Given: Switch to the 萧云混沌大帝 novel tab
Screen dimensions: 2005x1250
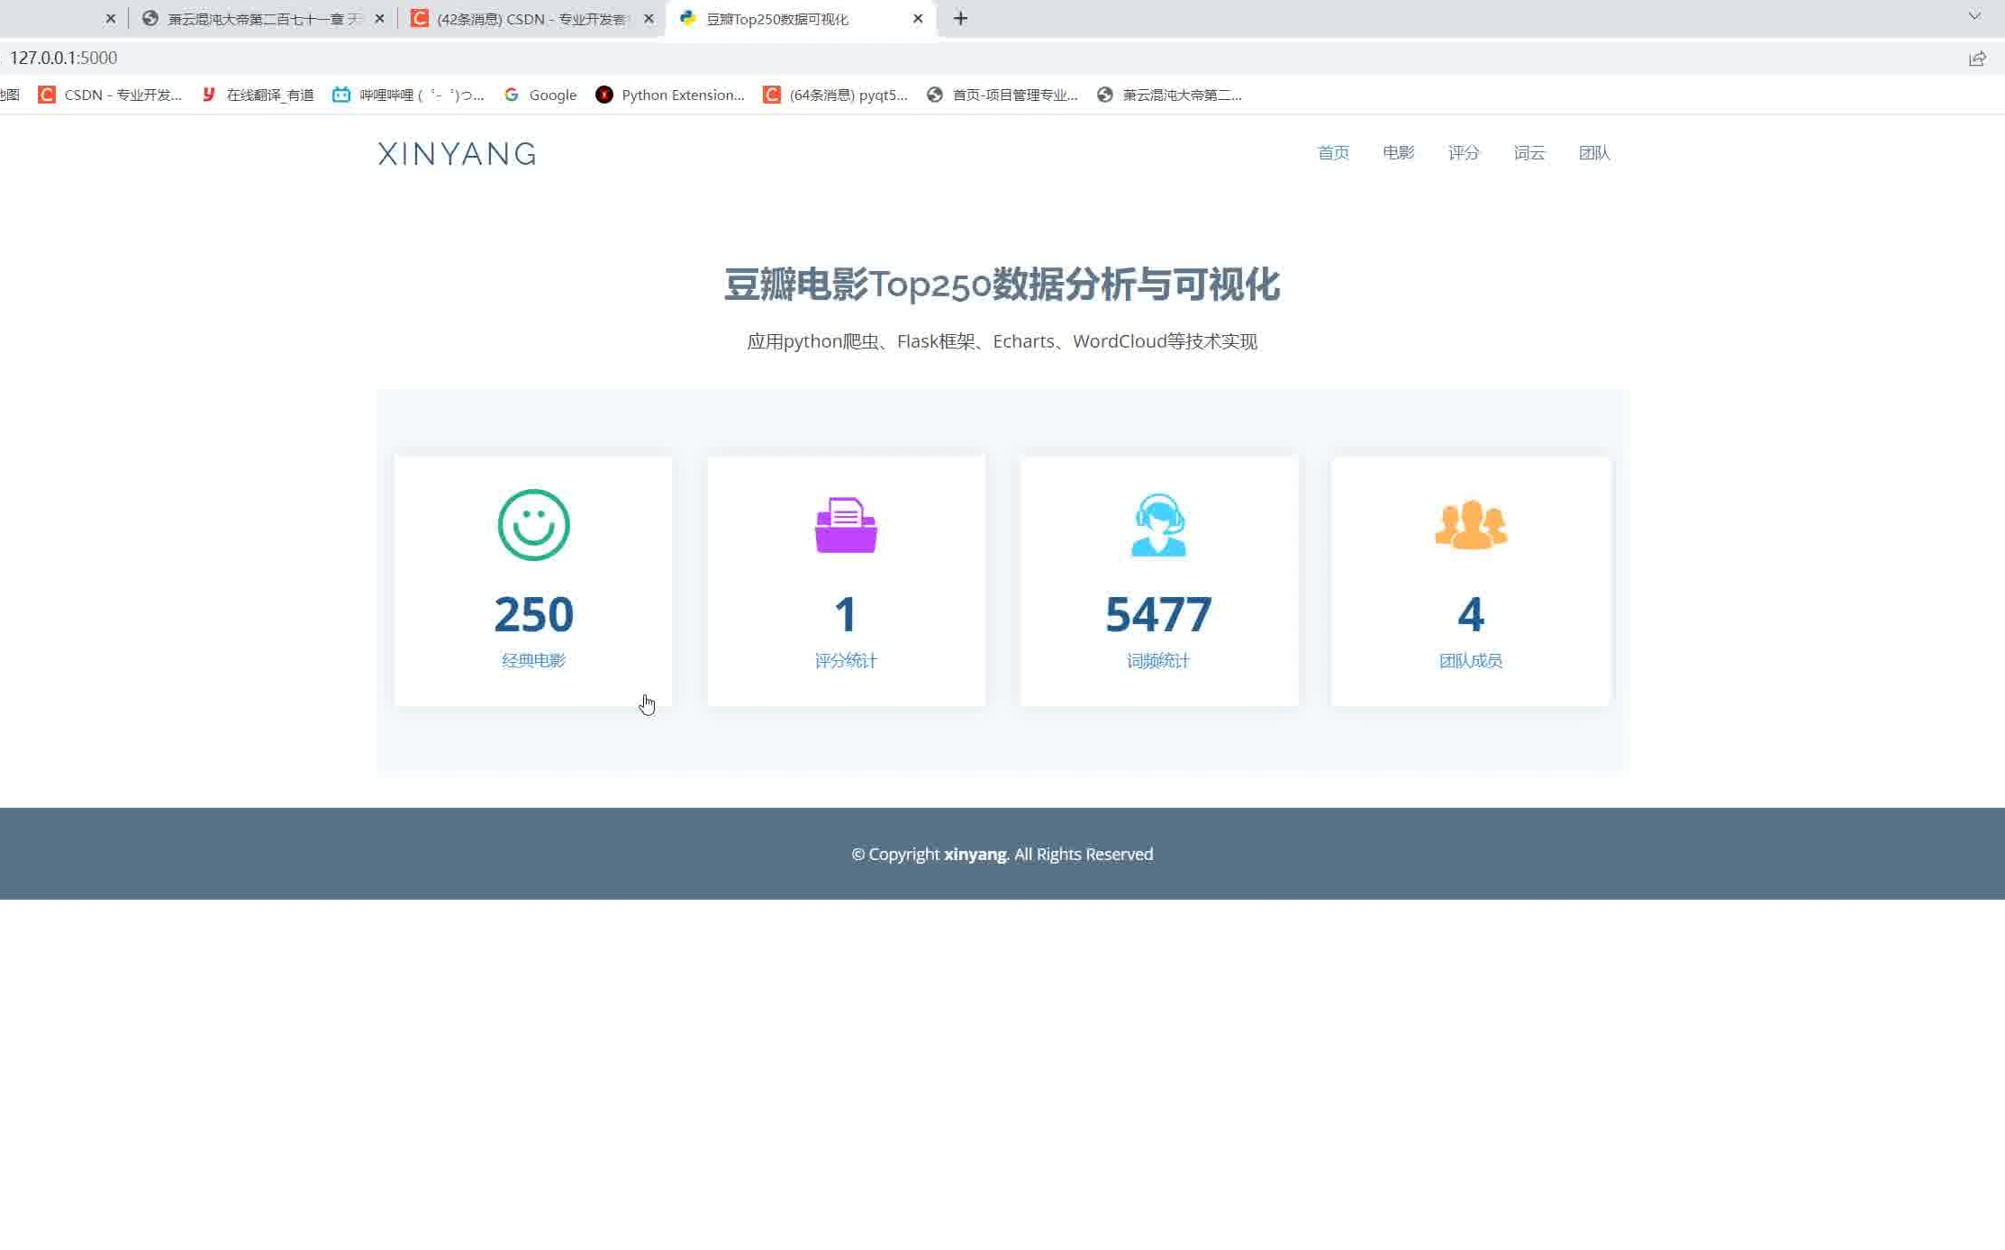Looking at the screenshot, I should (261, 19).
